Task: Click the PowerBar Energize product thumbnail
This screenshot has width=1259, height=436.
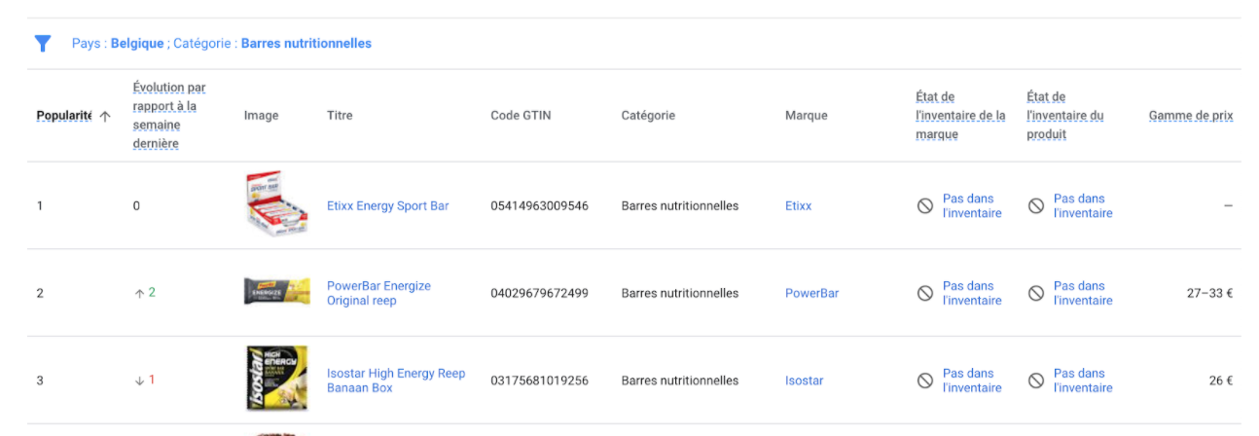Action: pyautogui.click(x=276, y=292)
